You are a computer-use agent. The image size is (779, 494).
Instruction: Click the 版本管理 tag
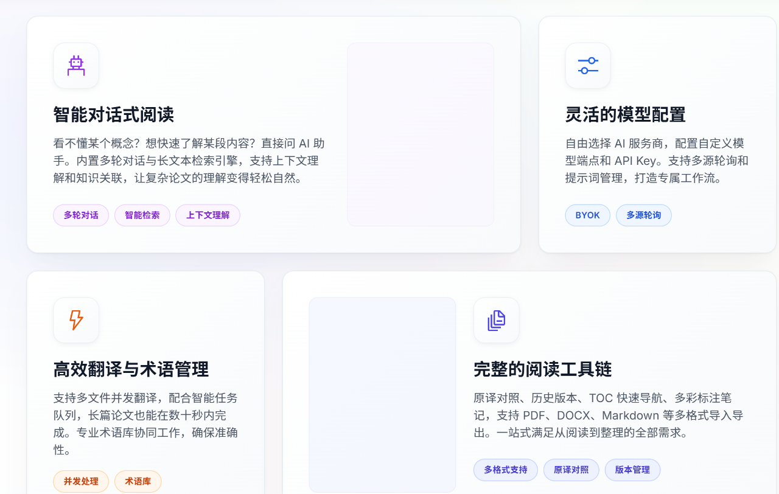click(x=632, y=470)
